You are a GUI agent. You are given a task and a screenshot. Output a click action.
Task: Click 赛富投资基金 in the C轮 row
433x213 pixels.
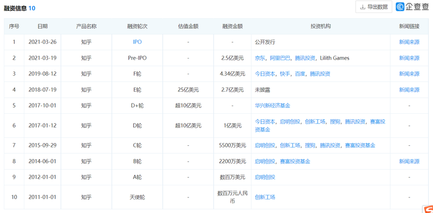click(x=360, y=145)
